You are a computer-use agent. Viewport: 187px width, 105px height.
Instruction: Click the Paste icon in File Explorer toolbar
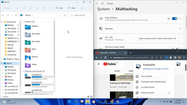coord(30,8)
